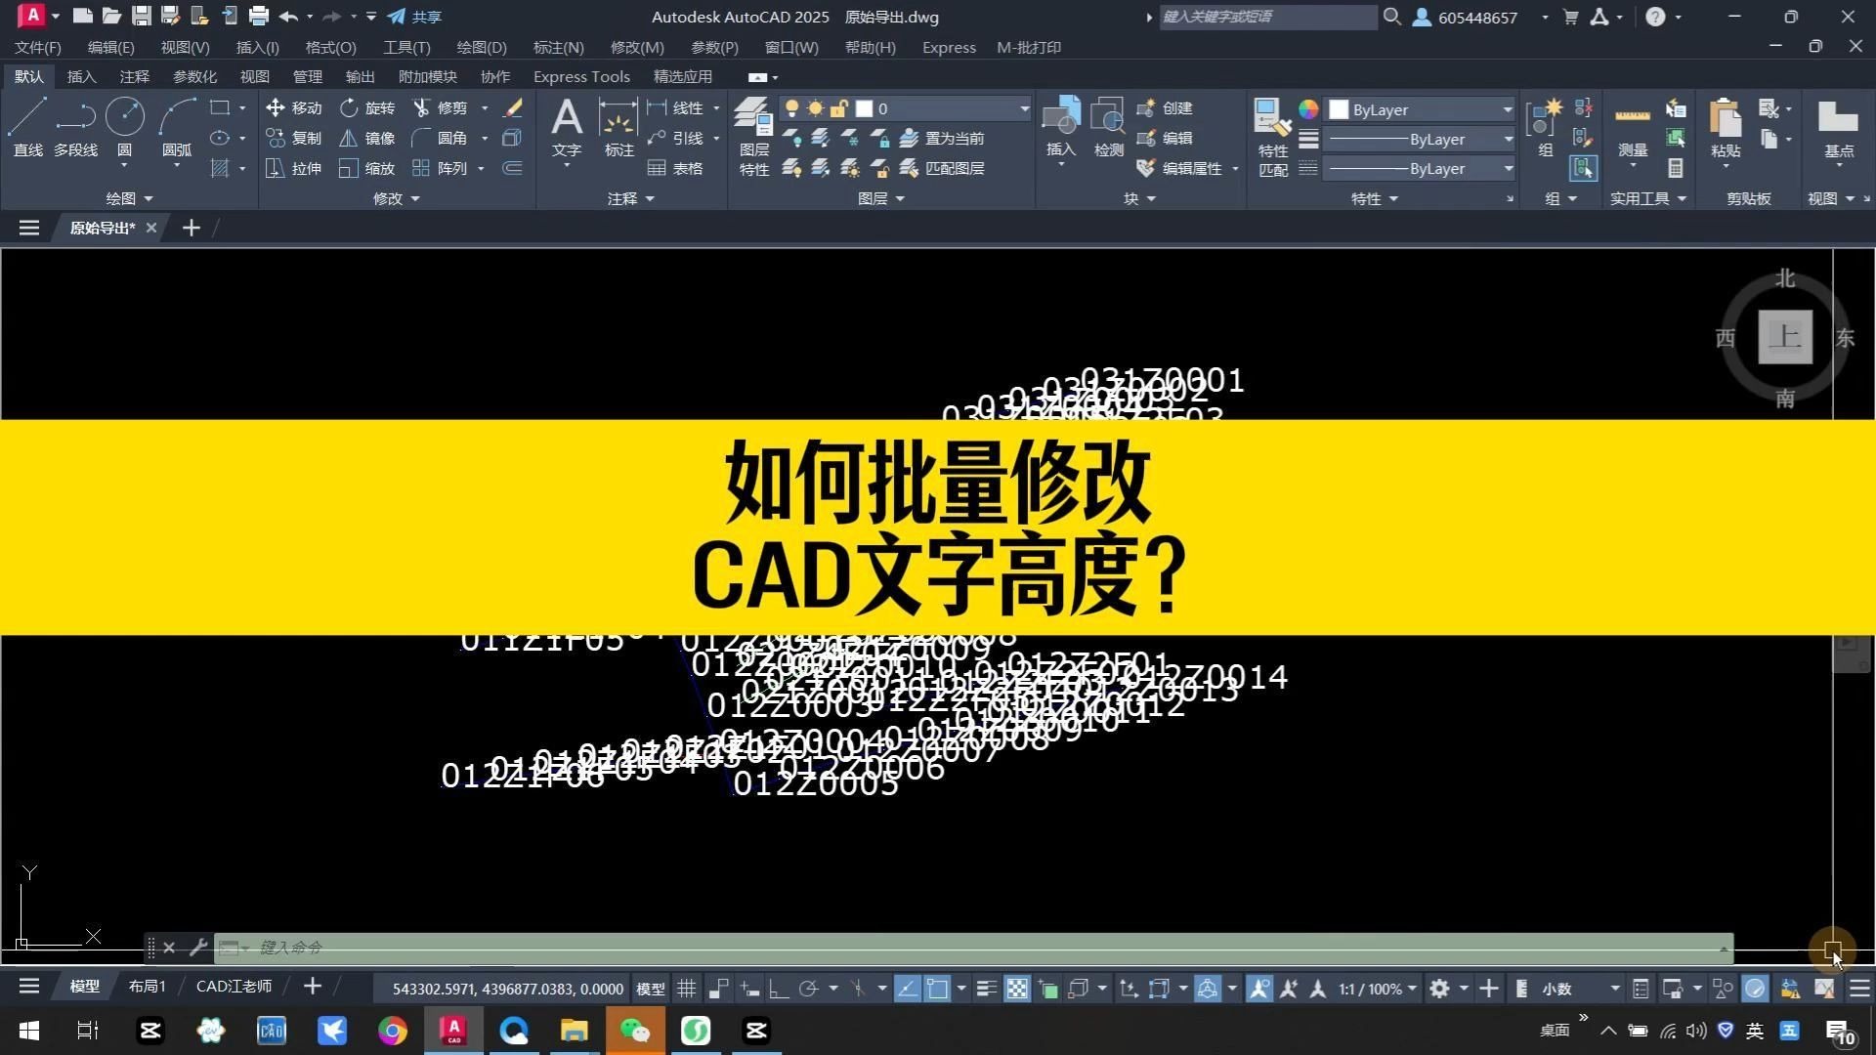Image resolution: width=1876 pixels, height=1055 pixels.
Task: Toggle object snap in the status bar
Action: 939,989
